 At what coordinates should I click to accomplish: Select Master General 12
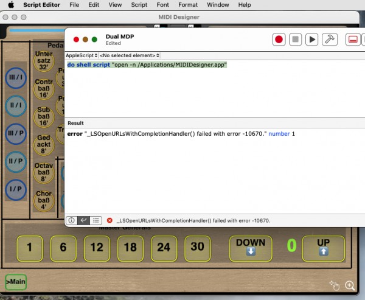[x=97, y=248]
